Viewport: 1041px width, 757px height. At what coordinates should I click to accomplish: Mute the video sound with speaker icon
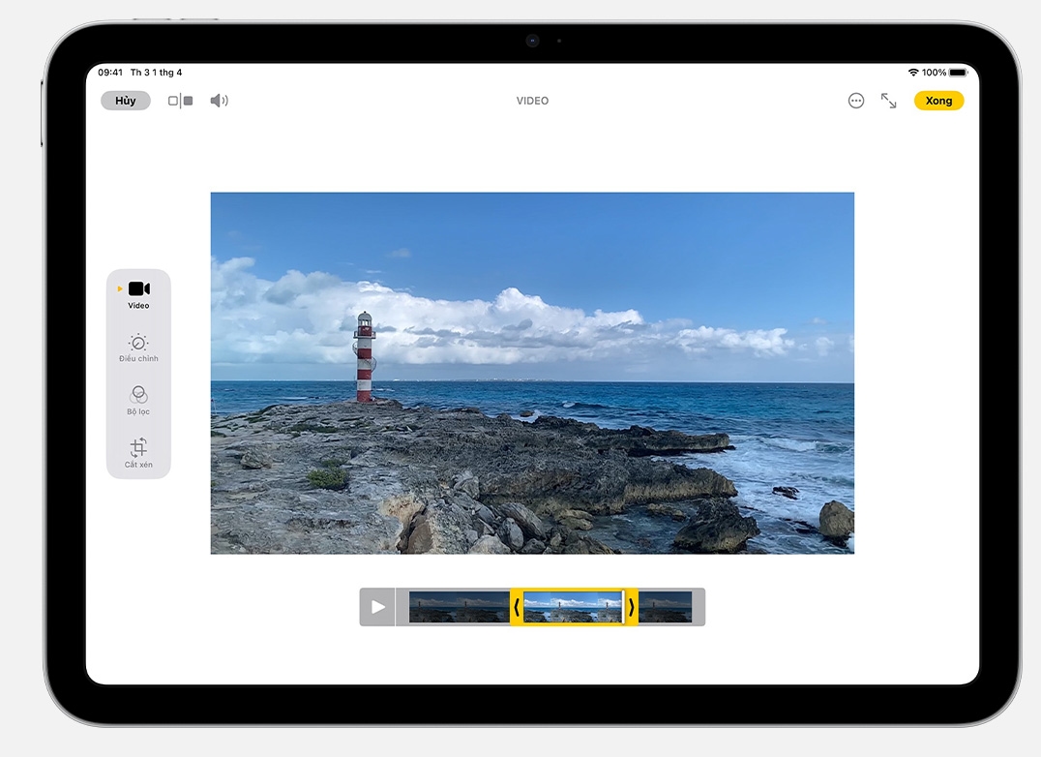coord(220,101)
